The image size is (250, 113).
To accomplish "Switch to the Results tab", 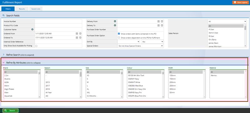I will tap(22, 9).
